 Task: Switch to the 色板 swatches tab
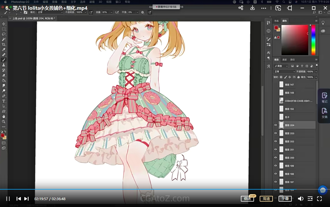277,21
